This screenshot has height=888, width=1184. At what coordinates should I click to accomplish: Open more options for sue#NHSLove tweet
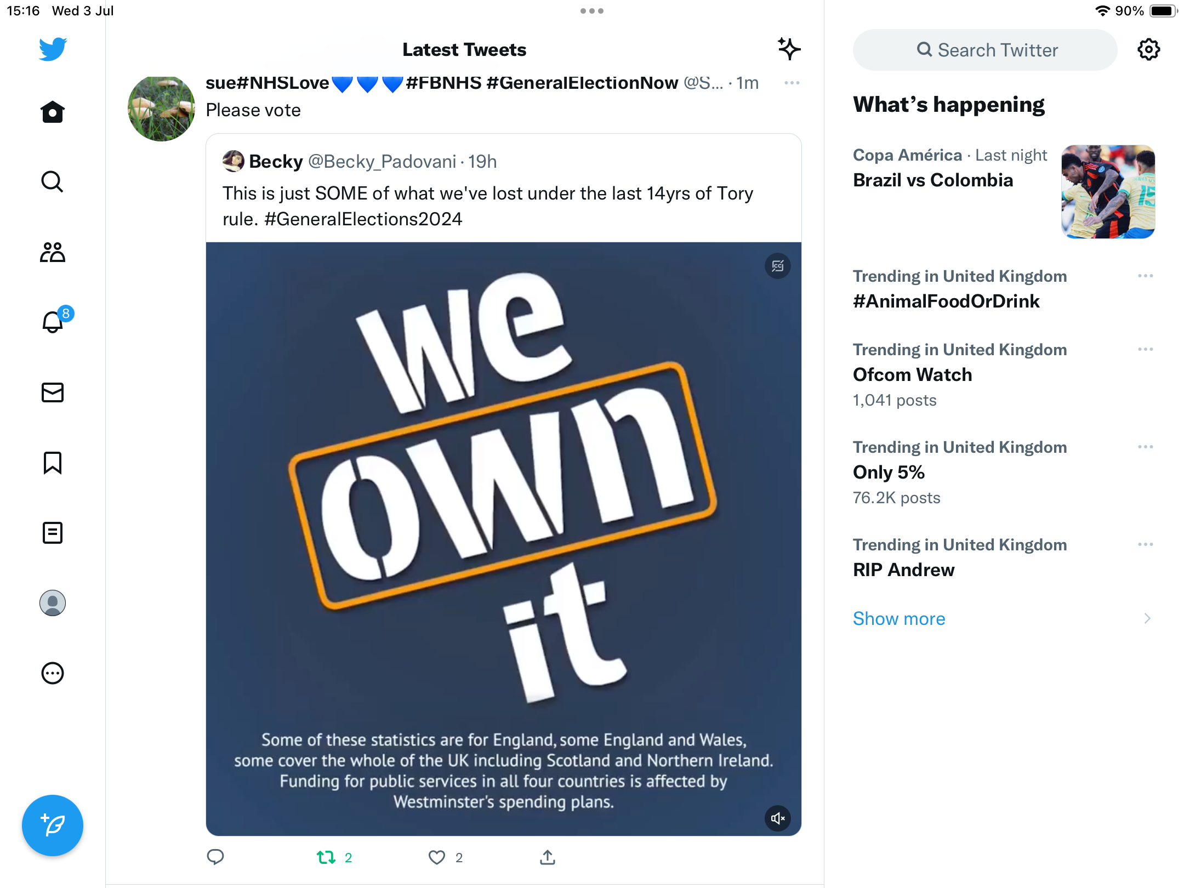pyautogui.click(x=792, y=83)
